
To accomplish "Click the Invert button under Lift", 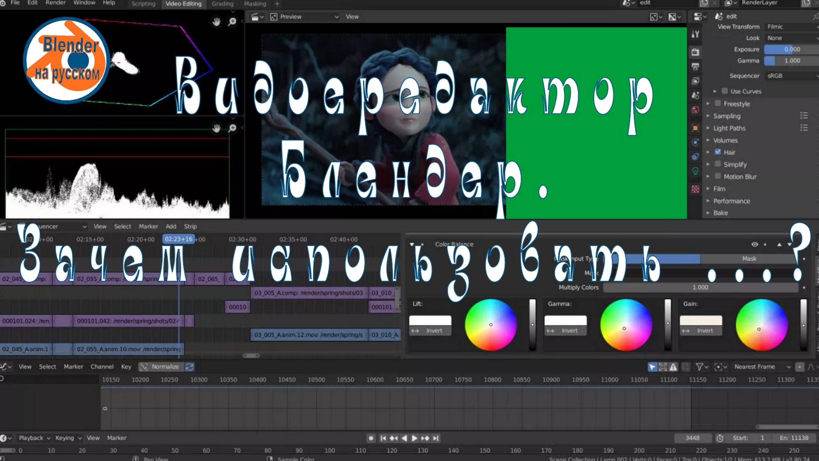I will point(431,330).
